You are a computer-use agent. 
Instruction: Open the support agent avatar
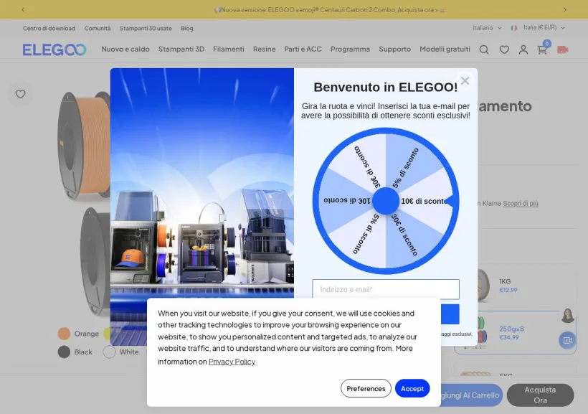[568, 316]
